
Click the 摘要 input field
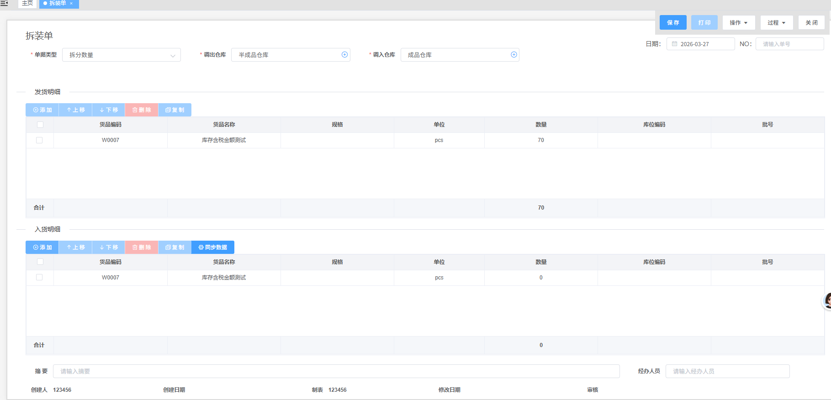[336, 371]
